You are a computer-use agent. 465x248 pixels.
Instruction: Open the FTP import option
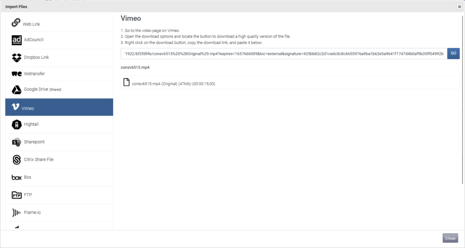(59, 195)
